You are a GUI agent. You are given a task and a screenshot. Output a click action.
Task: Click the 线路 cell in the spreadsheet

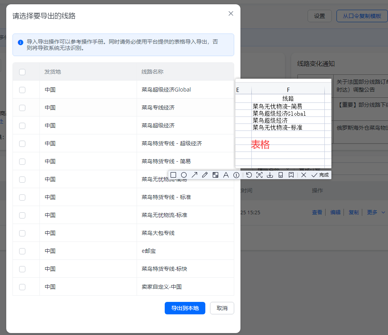(288, 99)
